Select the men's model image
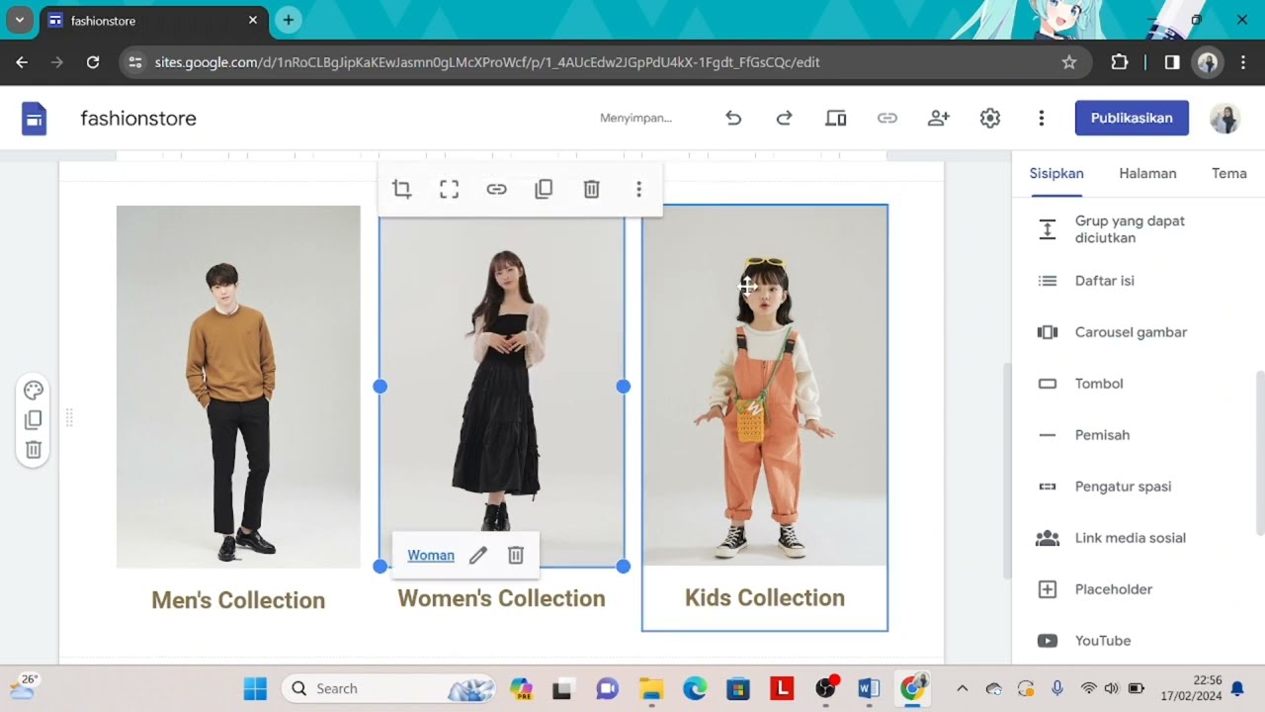Screen dimensions: 1265x712 238,387
